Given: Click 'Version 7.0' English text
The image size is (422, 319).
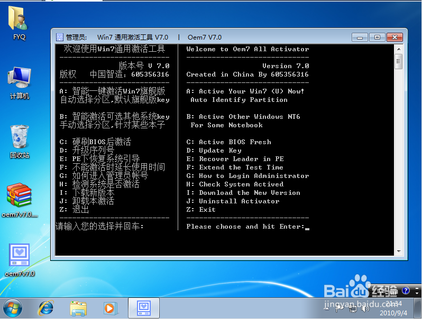Looking at the screenshot, I should click(x=286, y=66).
